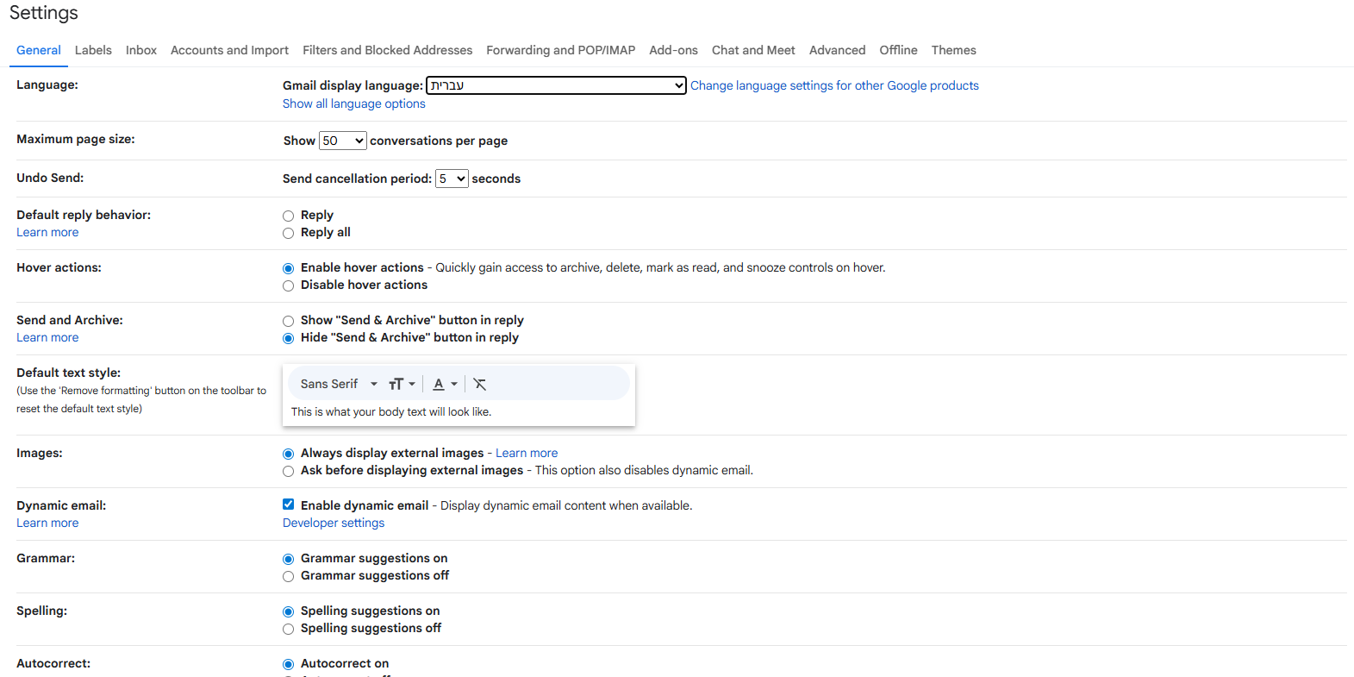The width and height of the screenshot is (1354, 677).
Task: Turn grammar suggestions off
Action: [x=288, y=576]
